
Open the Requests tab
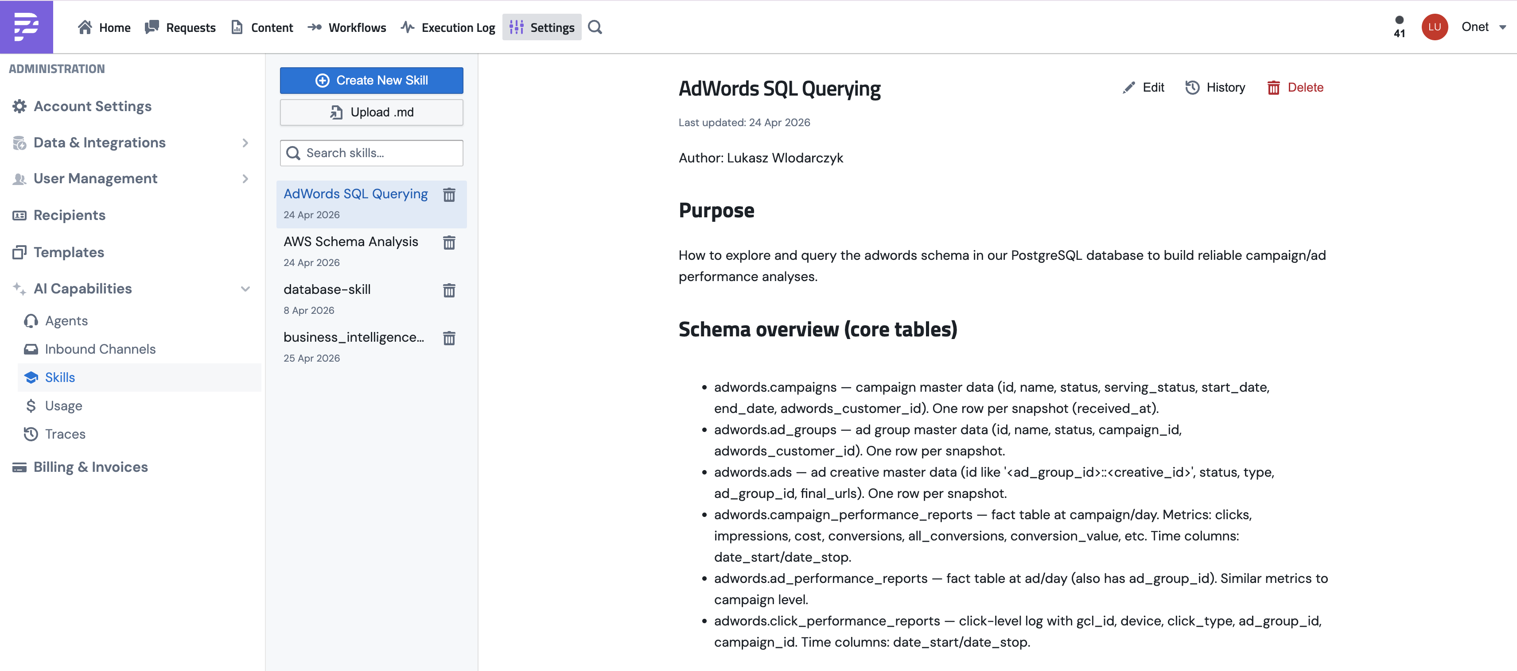coord(180,27)
